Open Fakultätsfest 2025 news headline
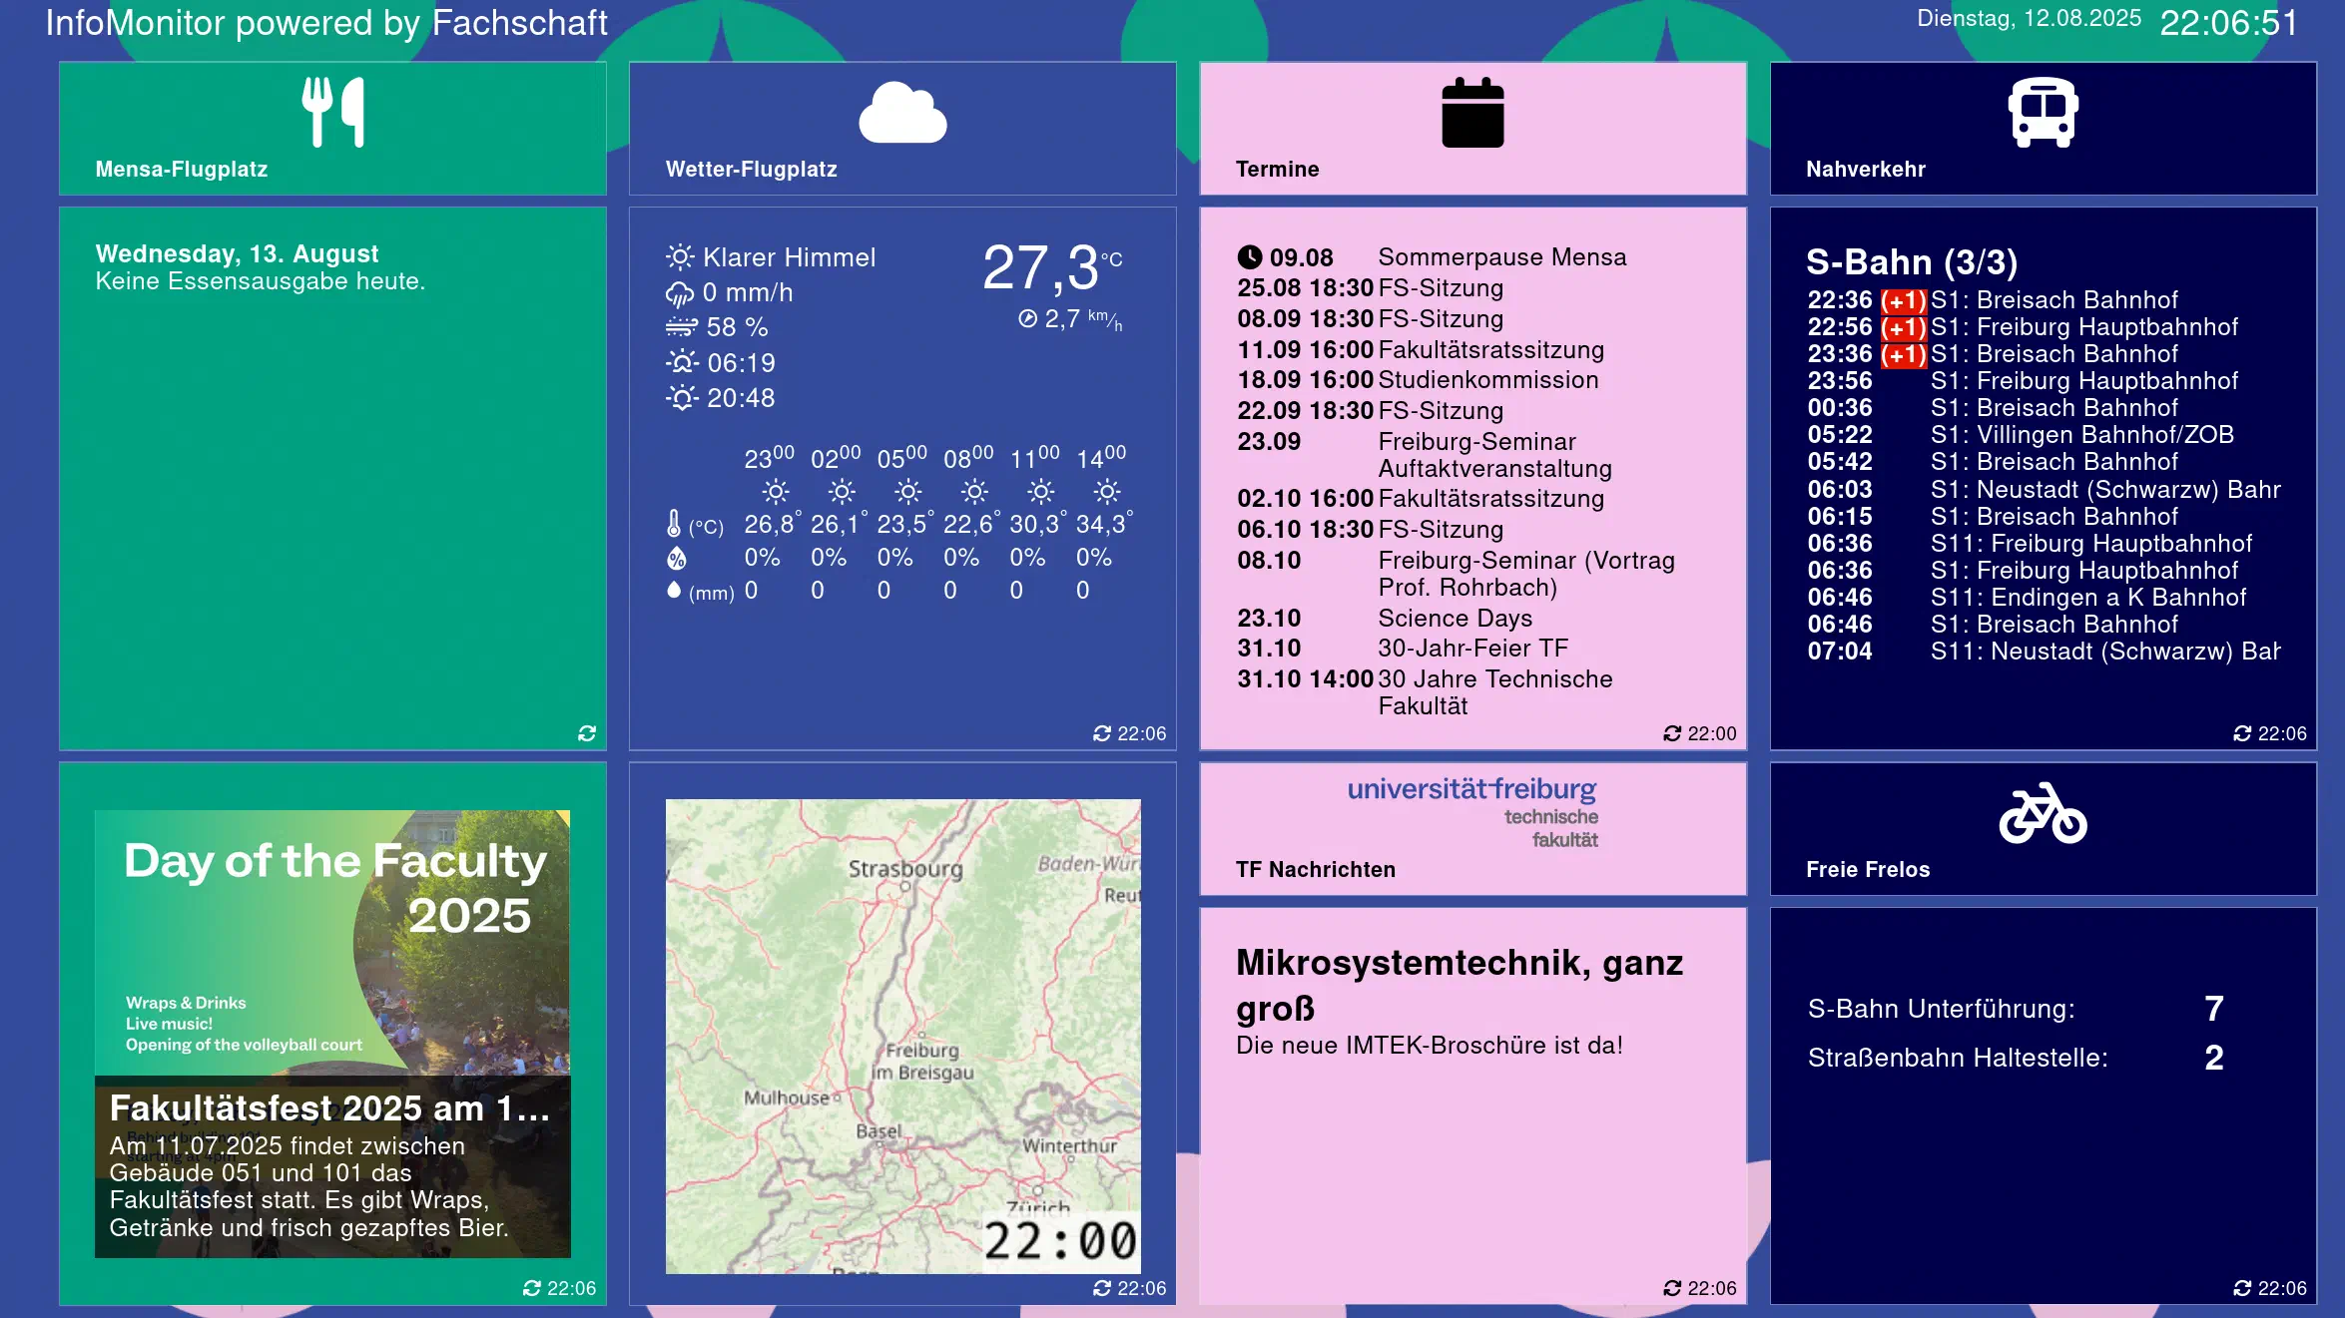 329,1108
